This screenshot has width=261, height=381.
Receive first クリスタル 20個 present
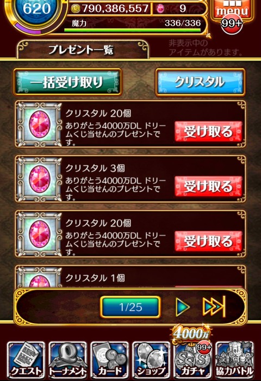[x=208, y=132]
